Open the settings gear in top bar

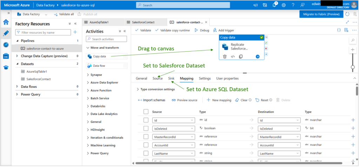click(283, 5)
